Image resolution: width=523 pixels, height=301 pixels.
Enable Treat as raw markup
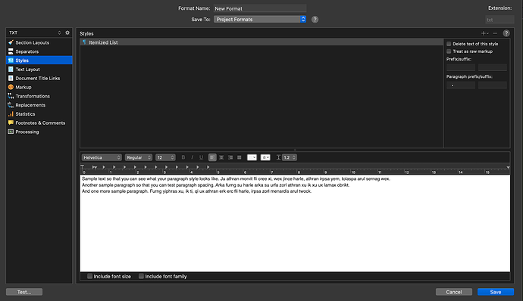pyautogui.click(x=449, y=51)
